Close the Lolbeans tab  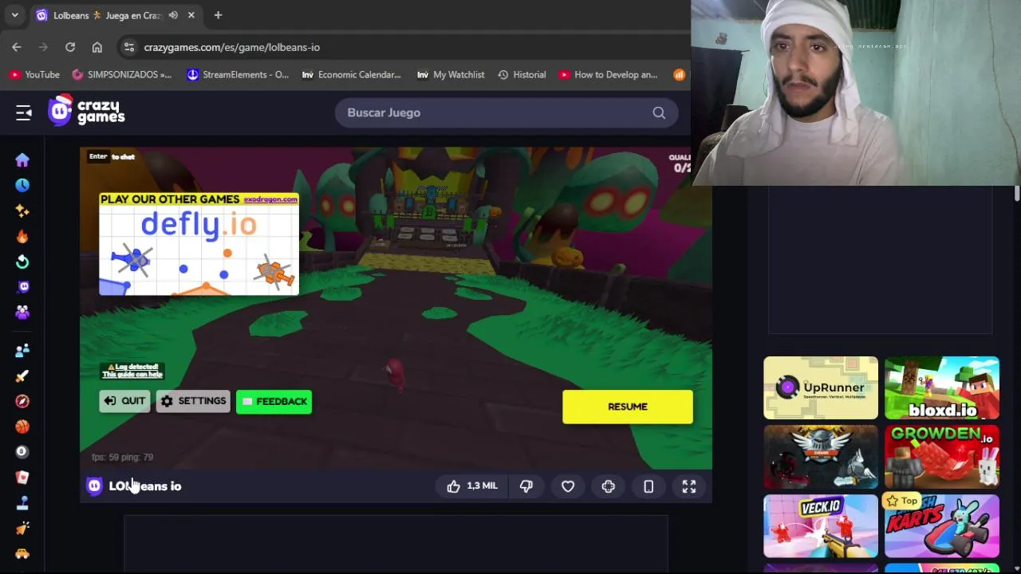[191, 15]
